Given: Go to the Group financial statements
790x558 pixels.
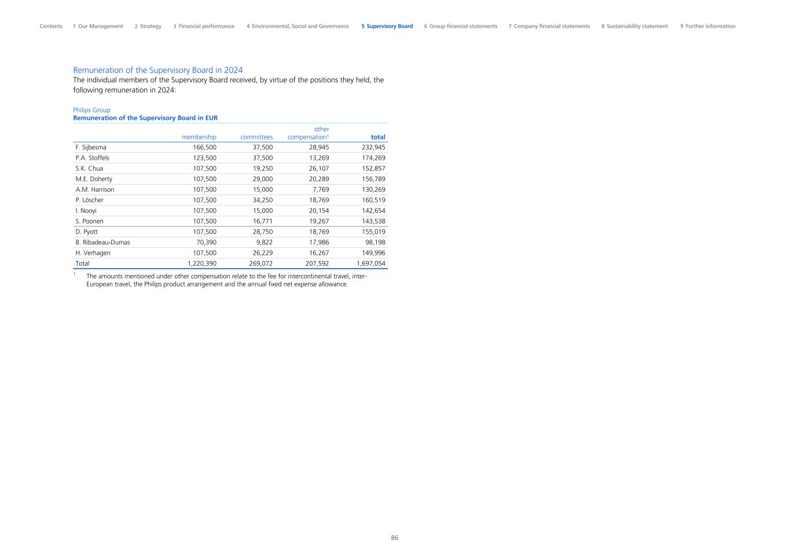Looking at the screenshot, I should coord(460,26).
